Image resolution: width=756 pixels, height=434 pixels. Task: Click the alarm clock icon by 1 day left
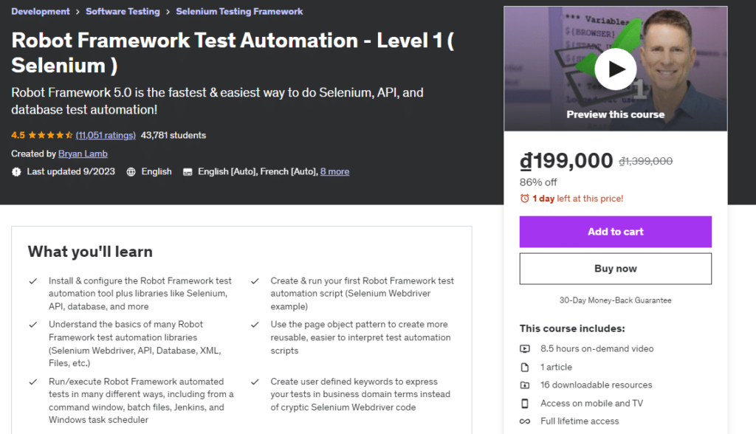coord(525,199)
